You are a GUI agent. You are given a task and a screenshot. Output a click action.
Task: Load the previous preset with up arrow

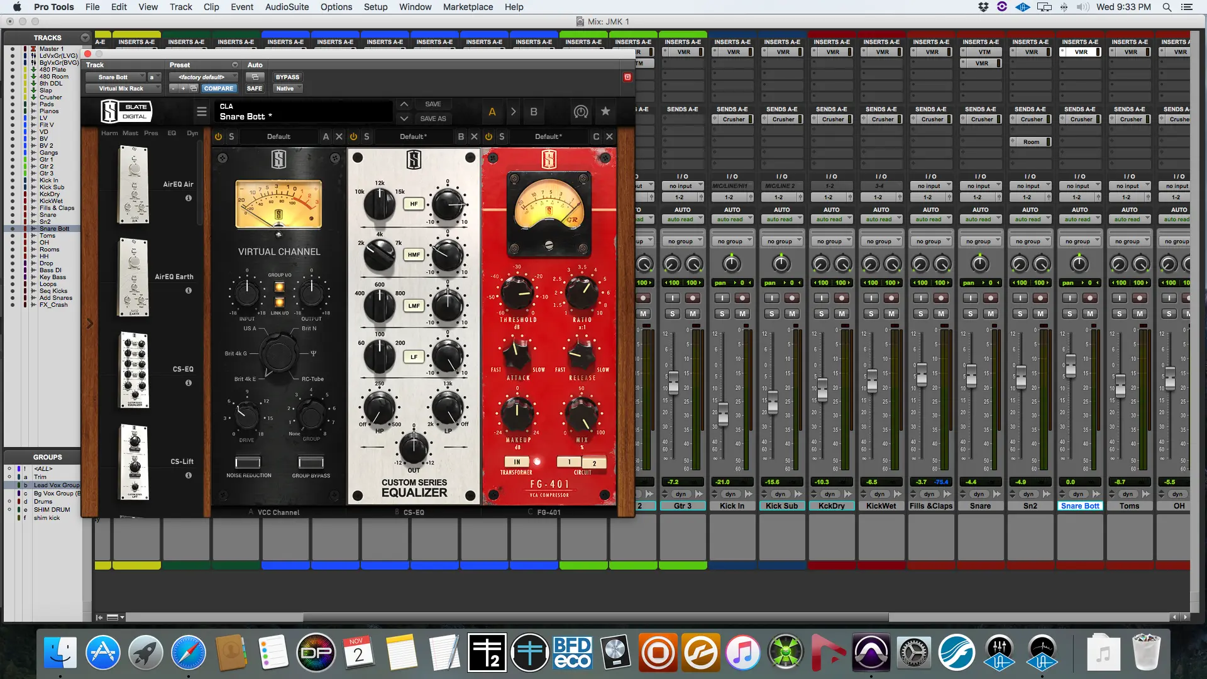point(404,104)
